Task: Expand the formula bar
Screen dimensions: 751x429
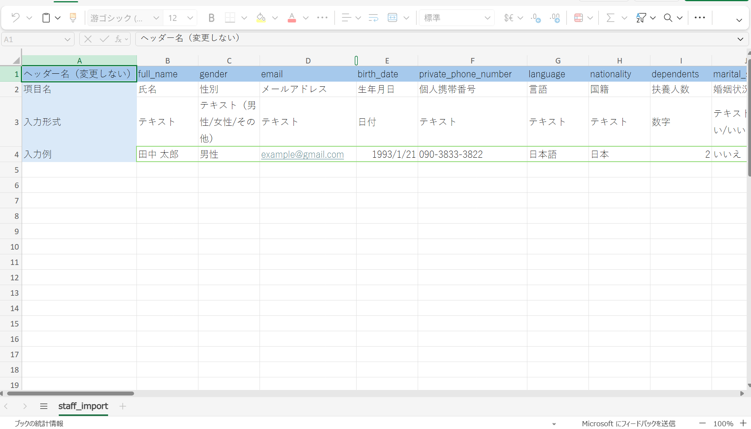Action: pos(740,39)
